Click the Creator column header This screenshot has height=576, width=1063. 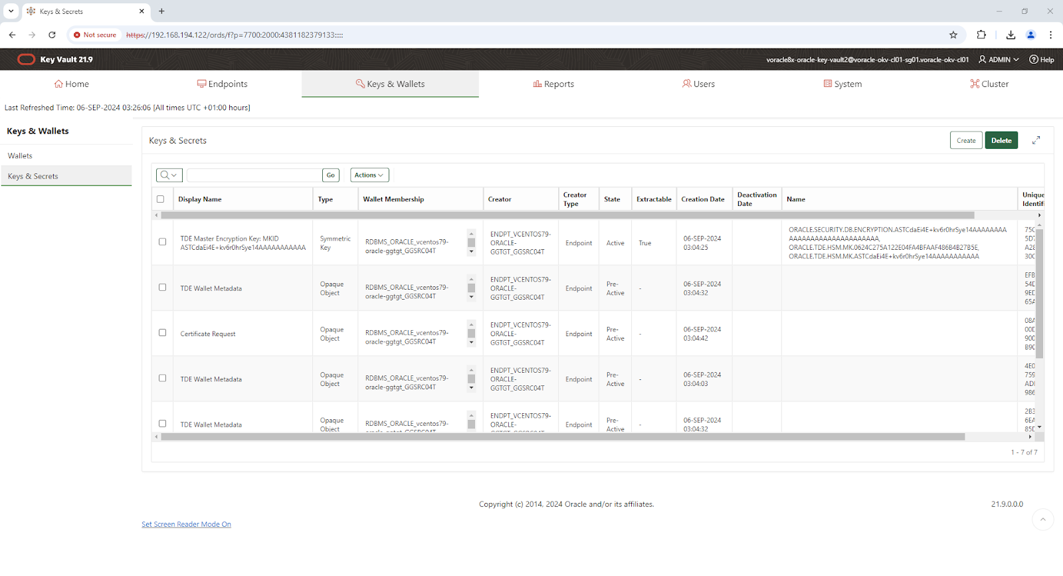pyautogui.click(x=500, y=199)
